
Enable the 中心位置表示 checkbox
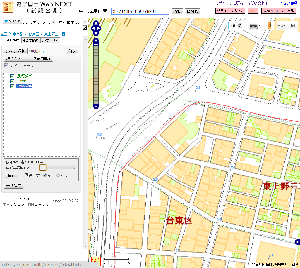tap(85, 22)
